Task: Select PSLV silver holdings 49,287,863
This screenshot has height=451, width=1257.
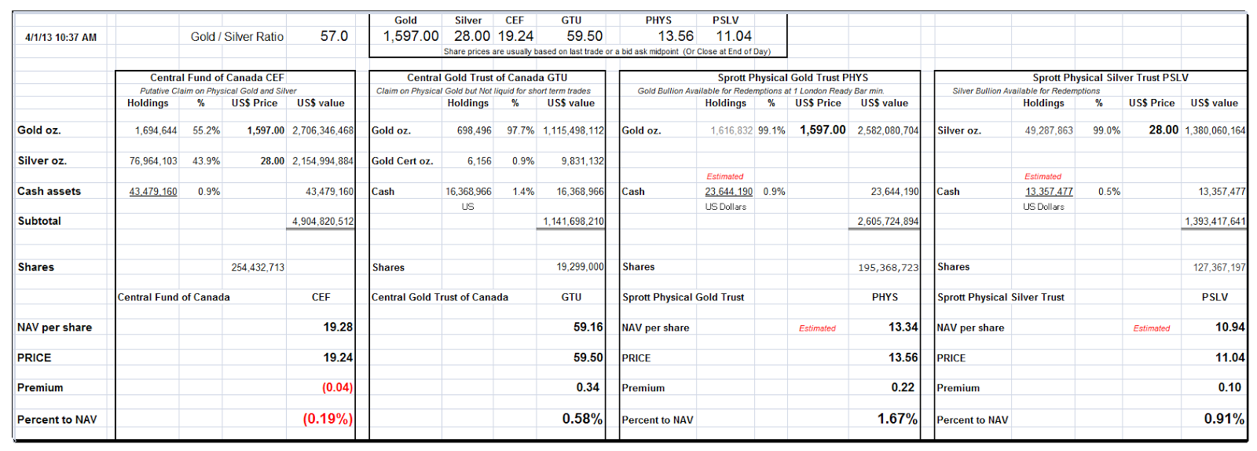Action: [x=1049, y=130]
